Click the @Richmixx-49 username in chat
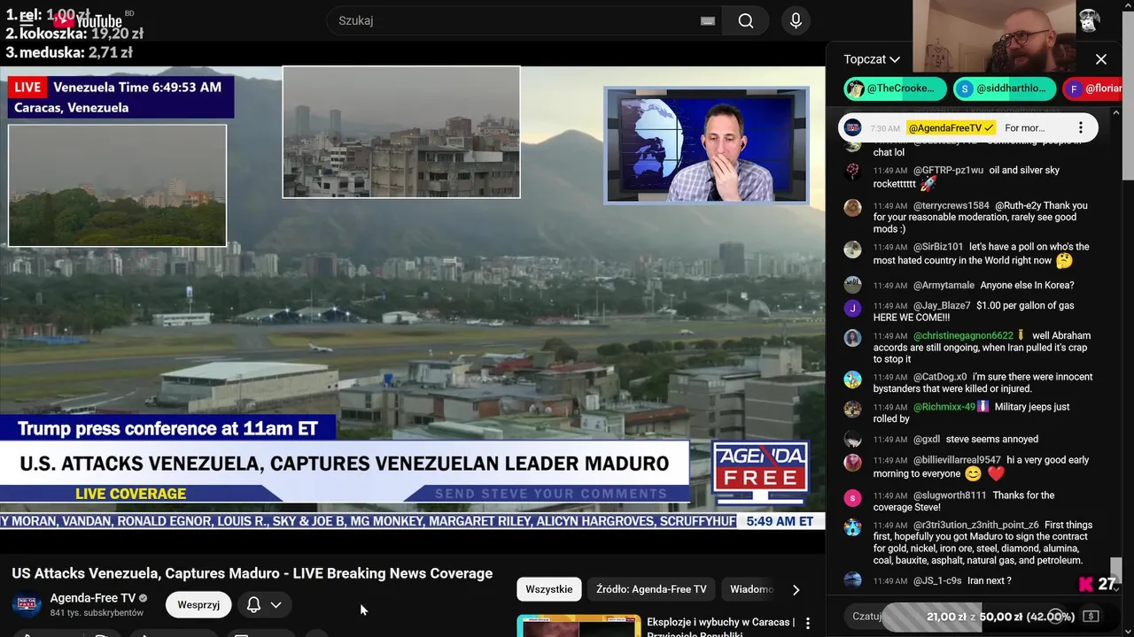 [x=944, y=407]
